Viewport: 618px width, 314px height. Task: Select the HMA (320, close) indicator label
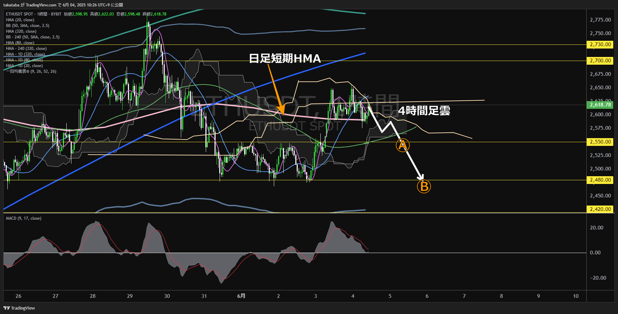pos(21,31)
